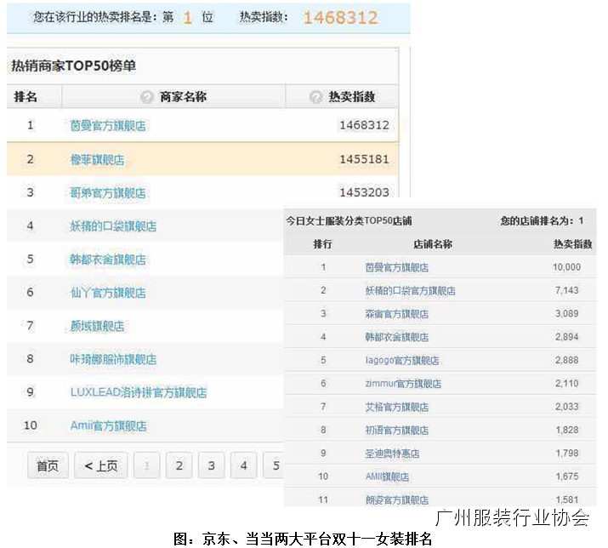Click help icon beside 商家名称 header
This screenshot has width=608, height=548.
pyautogui.click(x=147, y=97)
